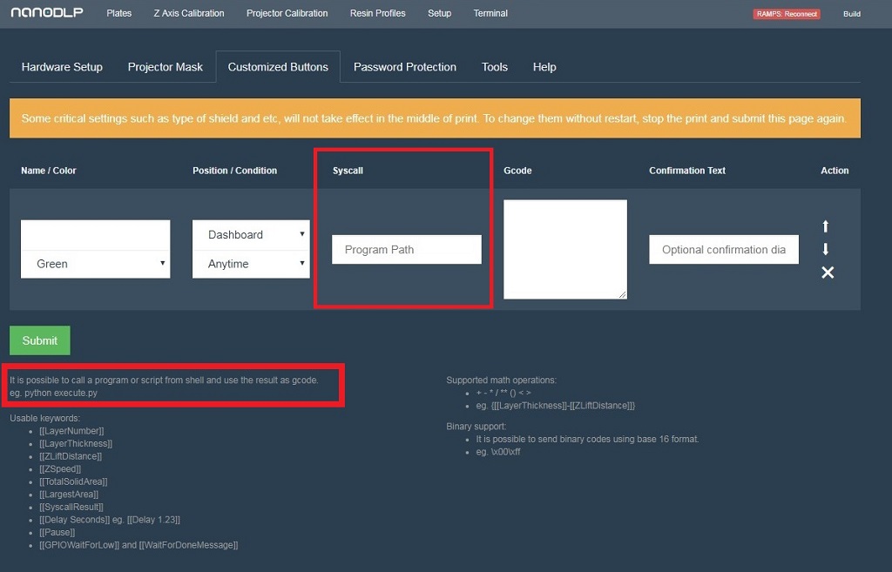Viewport: 892px width, 572px height.
Task: Click the Gcode column header
Action: [517, 171]
